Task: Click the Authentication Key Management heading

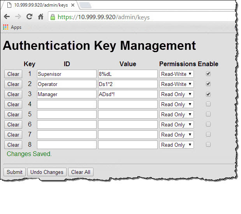Action: [99, 46]
